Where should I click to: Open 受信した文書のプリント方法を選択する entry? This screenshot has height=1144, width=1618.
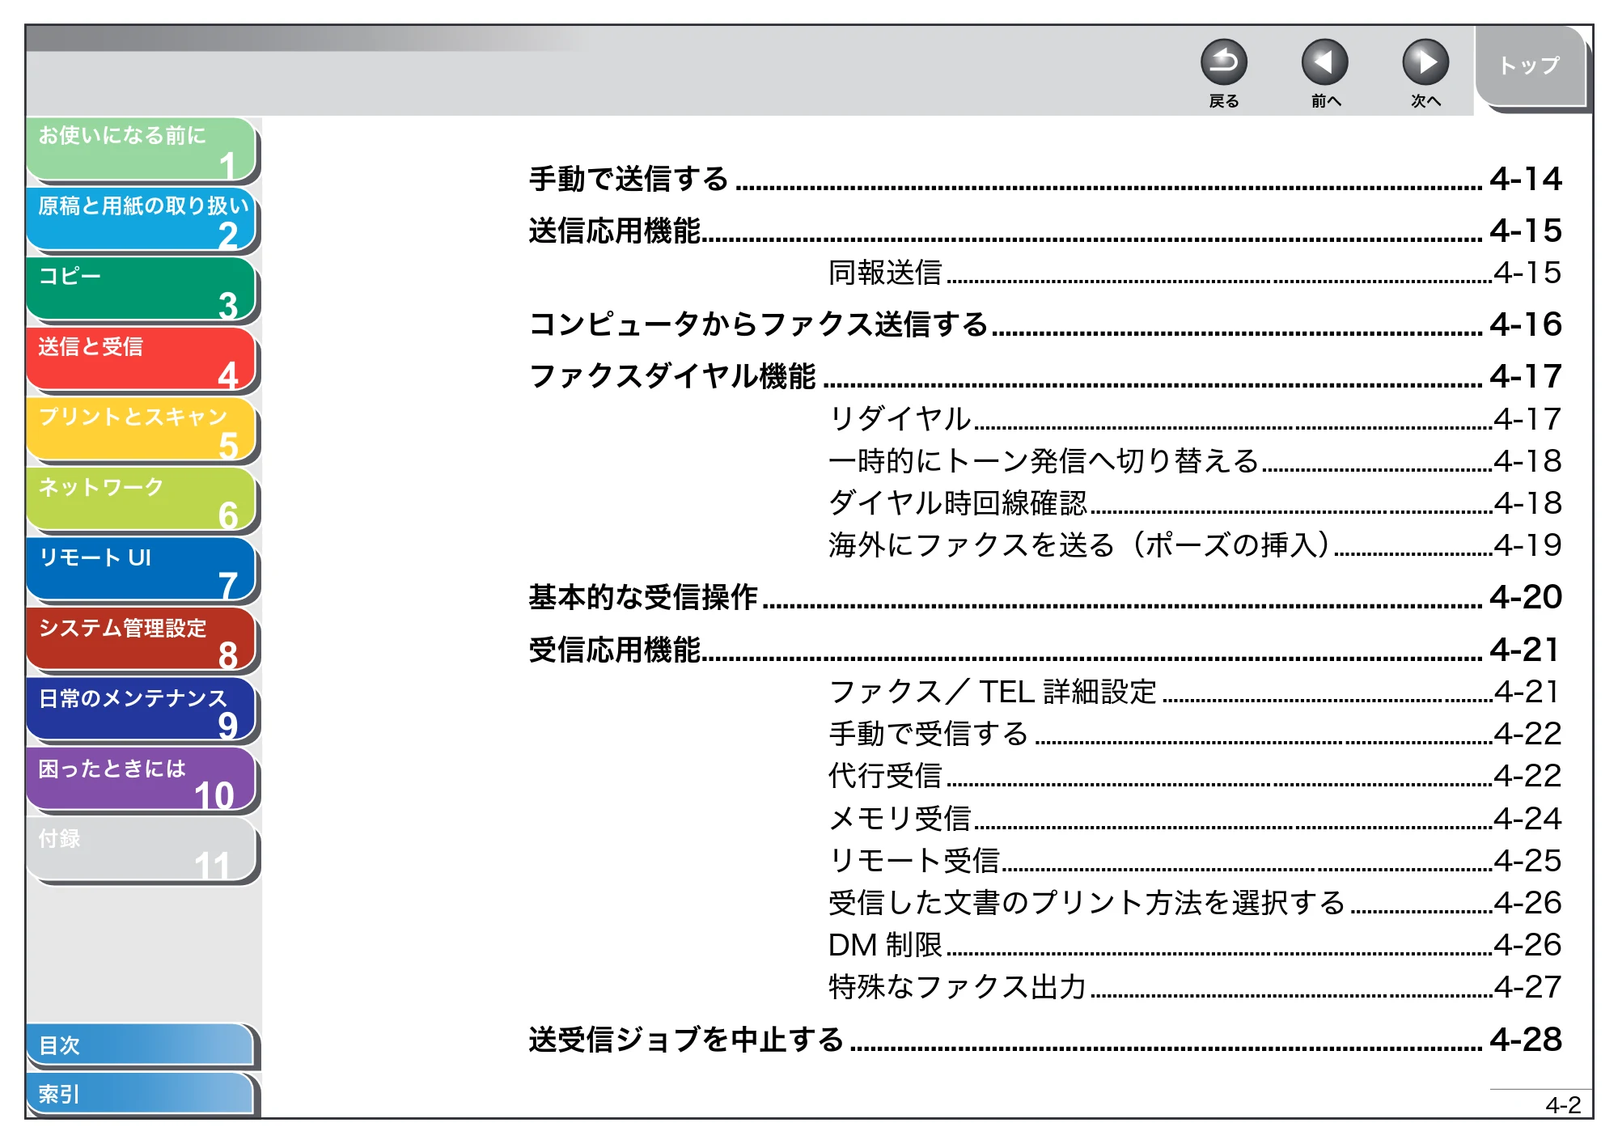[1195, 902]
